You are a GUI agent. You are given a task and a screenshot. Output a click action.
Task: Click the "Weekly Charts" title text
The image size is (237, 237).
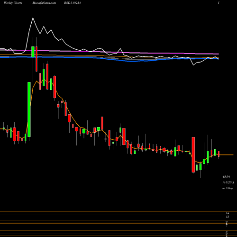pos(13,3)
